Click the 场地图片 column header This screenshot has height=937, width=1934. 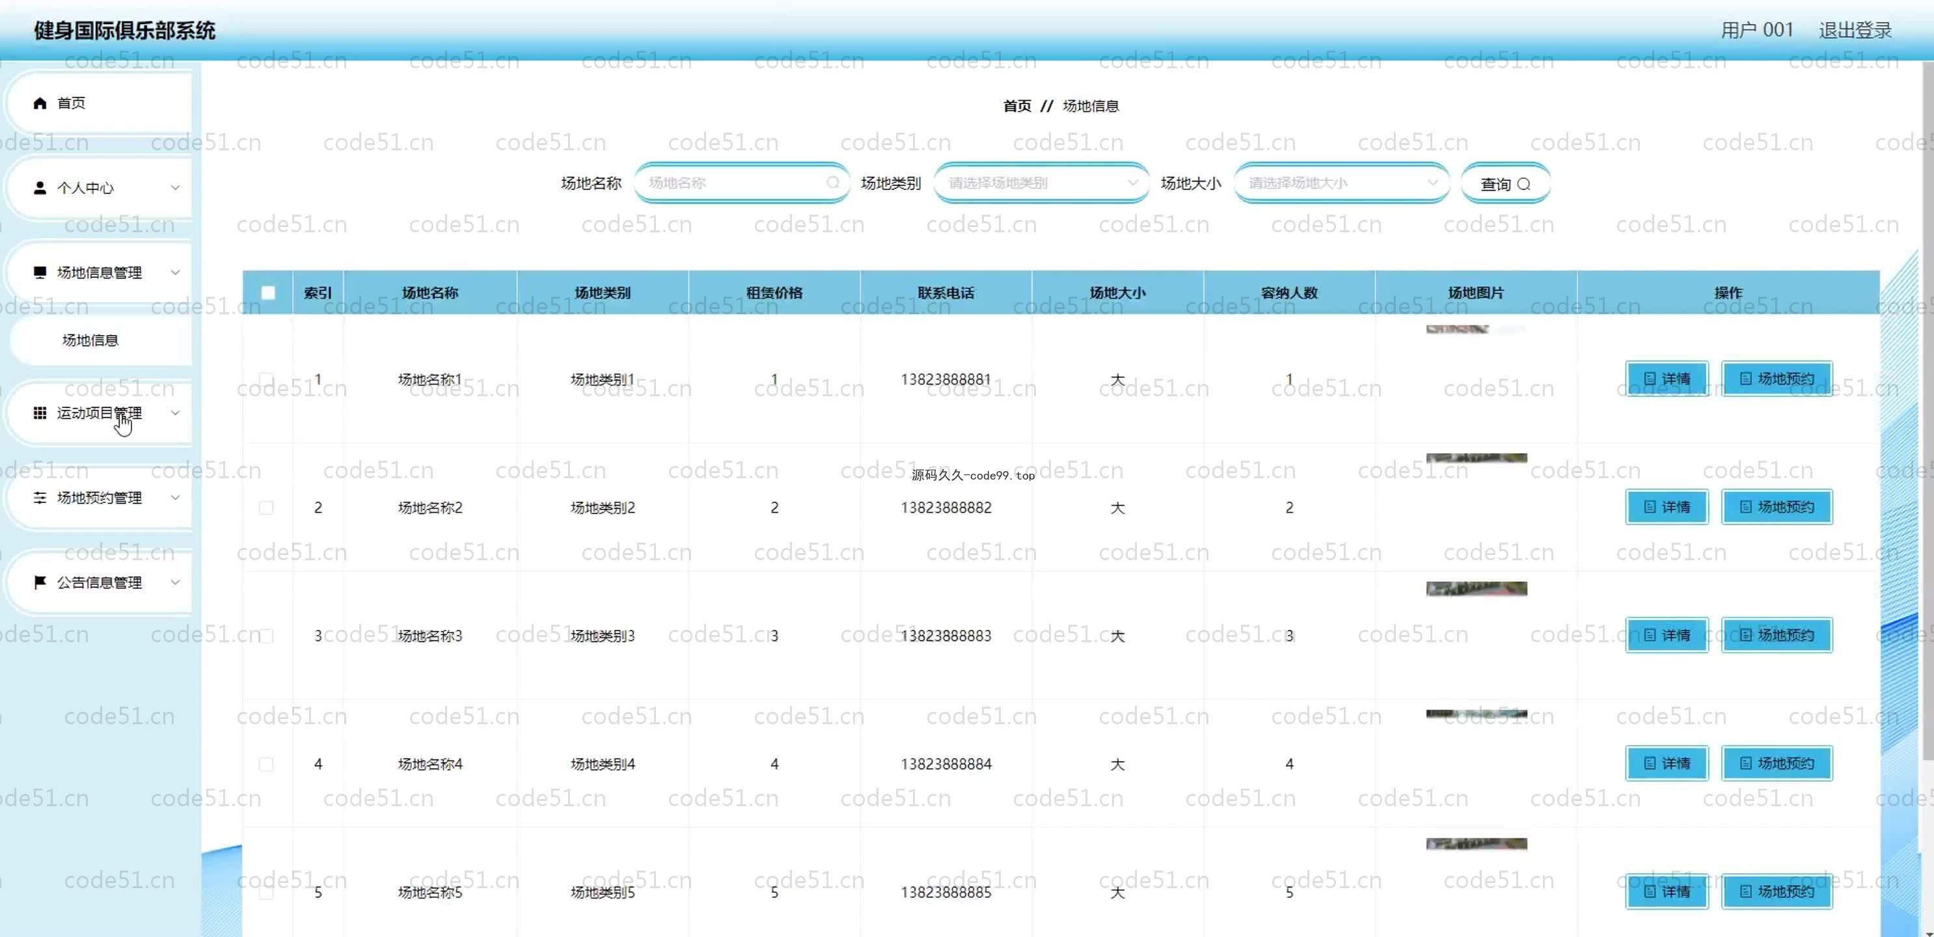(1476, 293)
